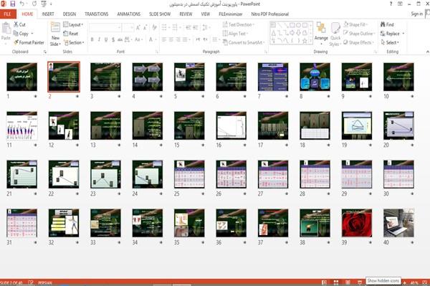
Task: Switch to the ANIMATIONS tab
Action: pos(128,14)
